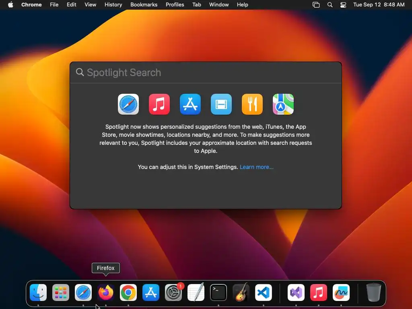Open Launchpad from the Dock
The height and width of the screenshot is (309, 412).
(x=61, y=293)
